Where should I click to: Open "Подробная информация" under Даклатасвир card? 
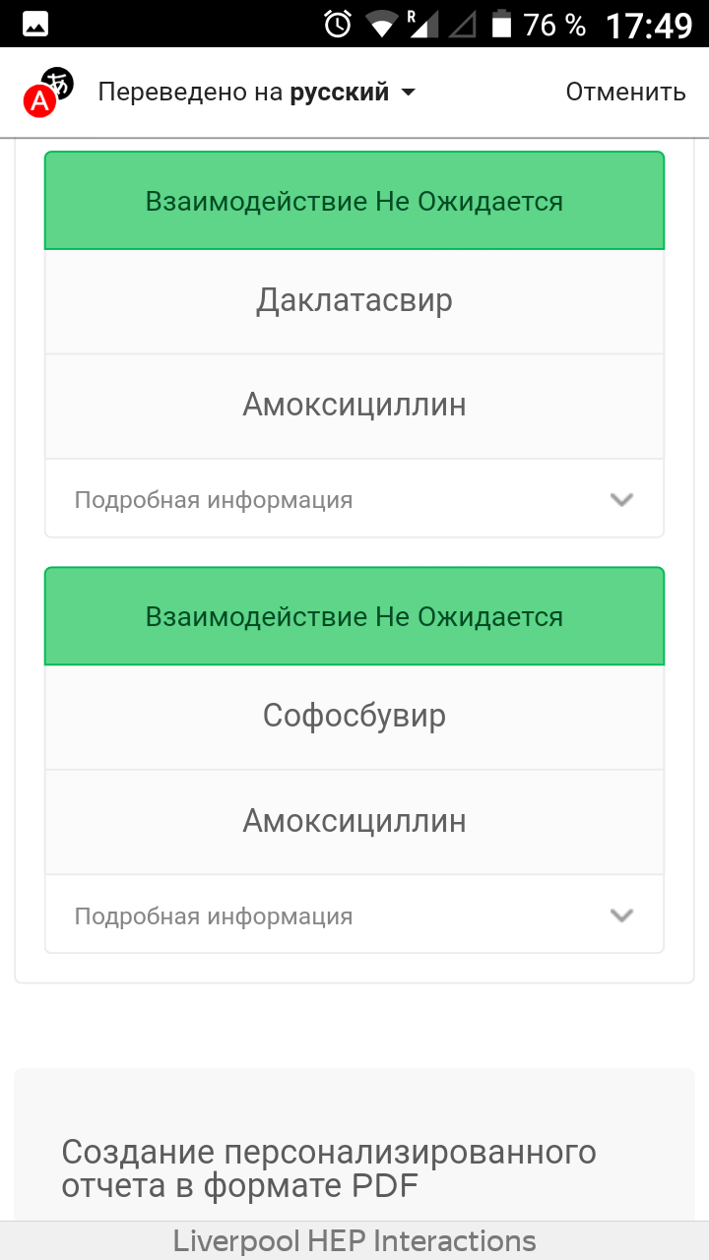[214, 500]
